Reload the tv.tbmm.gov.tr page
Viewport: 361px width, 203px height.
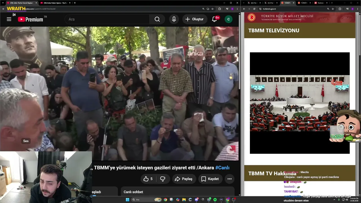254,9
